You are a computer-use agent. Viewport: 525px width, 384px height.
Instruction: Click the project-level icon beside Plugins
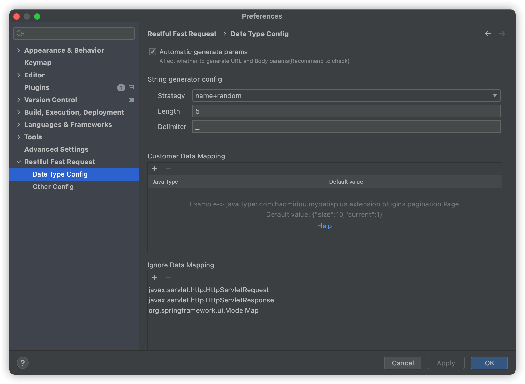pyautogui.click(x=131, y=87)
